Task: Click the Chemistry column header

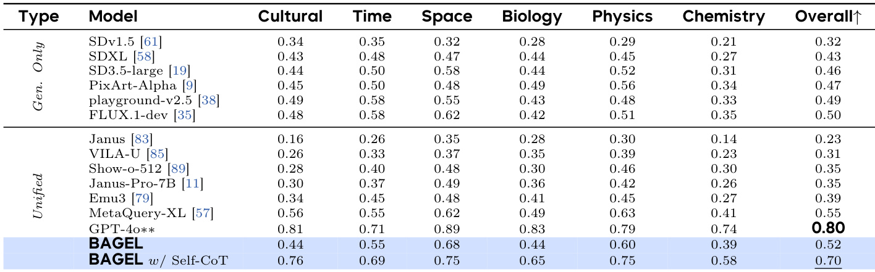Action: [x=724, y=17]
